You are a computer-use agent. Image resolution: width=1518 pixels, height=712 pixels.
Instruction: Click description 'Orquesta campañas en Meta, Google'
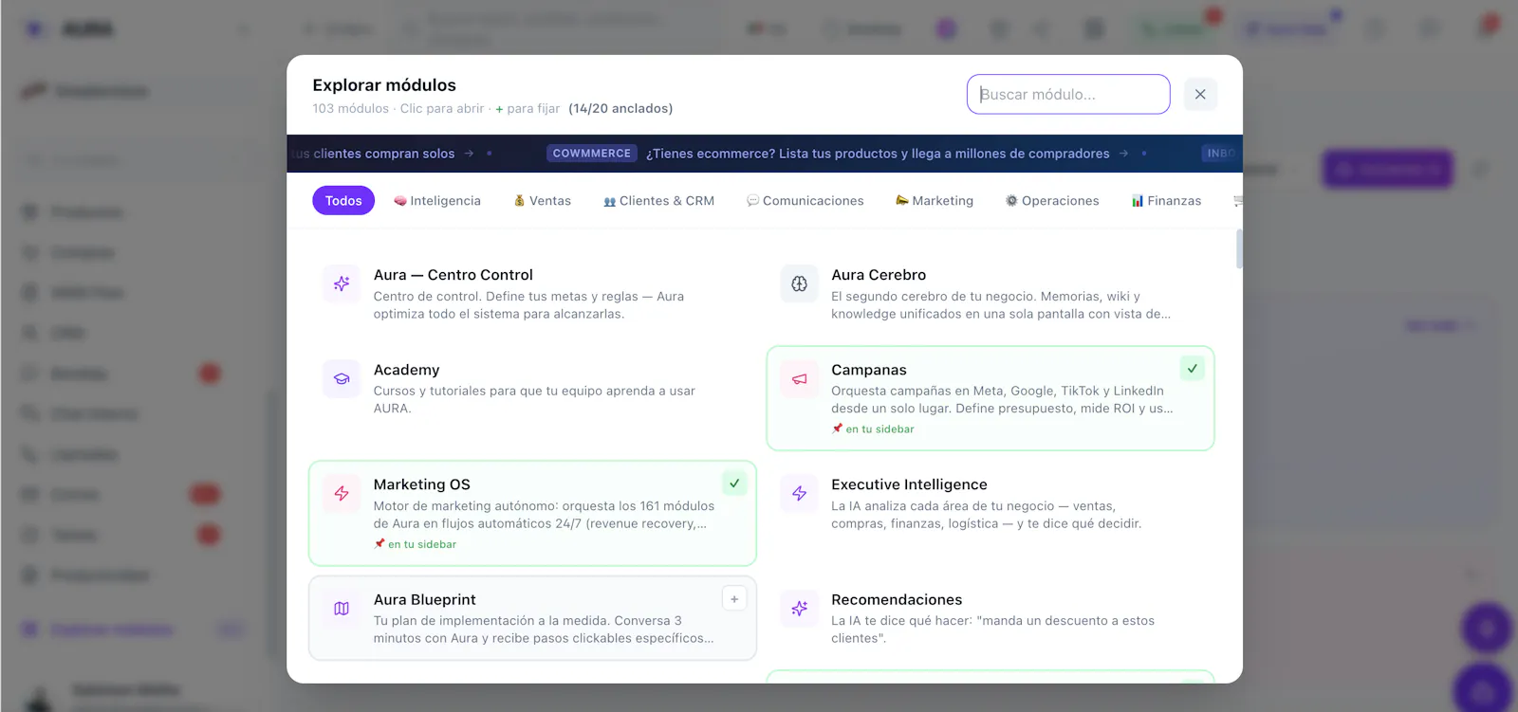coord(1002,399)
